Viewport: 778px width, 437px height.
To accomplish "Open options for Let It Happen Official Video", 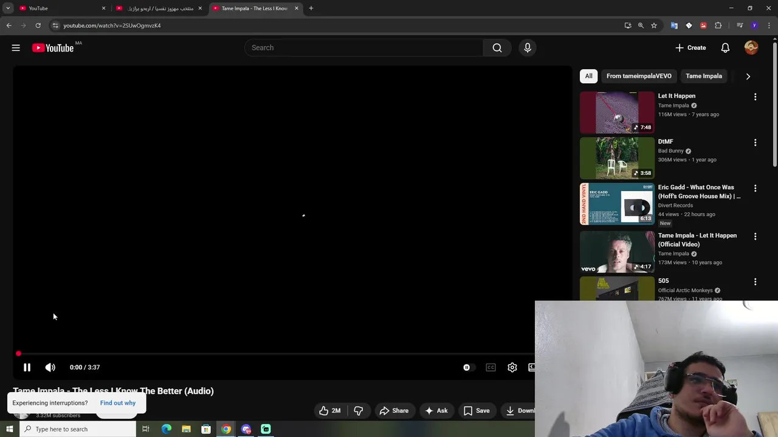I will point(755,237).
